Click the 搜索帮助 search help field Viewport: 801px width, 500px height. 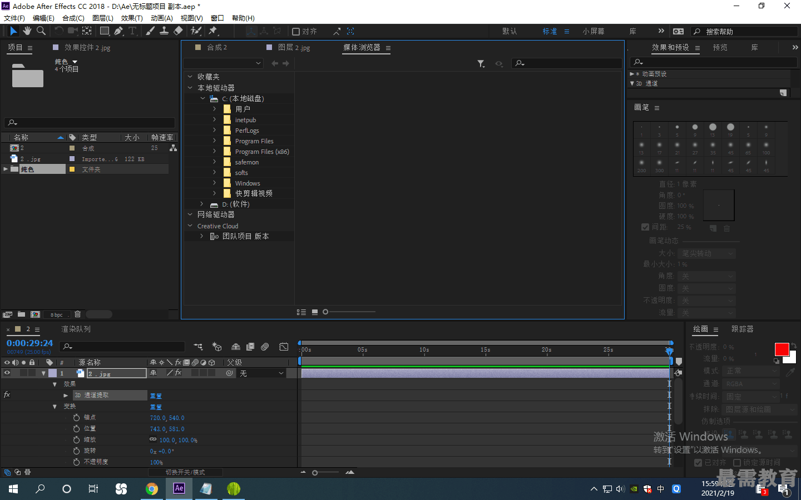pos(745,32)
